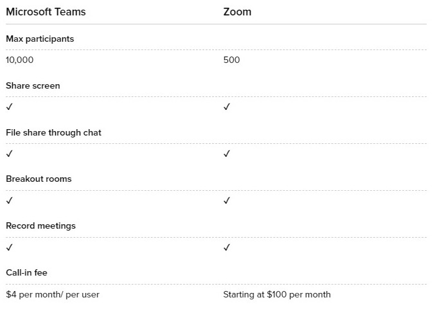Select the File share through chat label

coord(53,133)
